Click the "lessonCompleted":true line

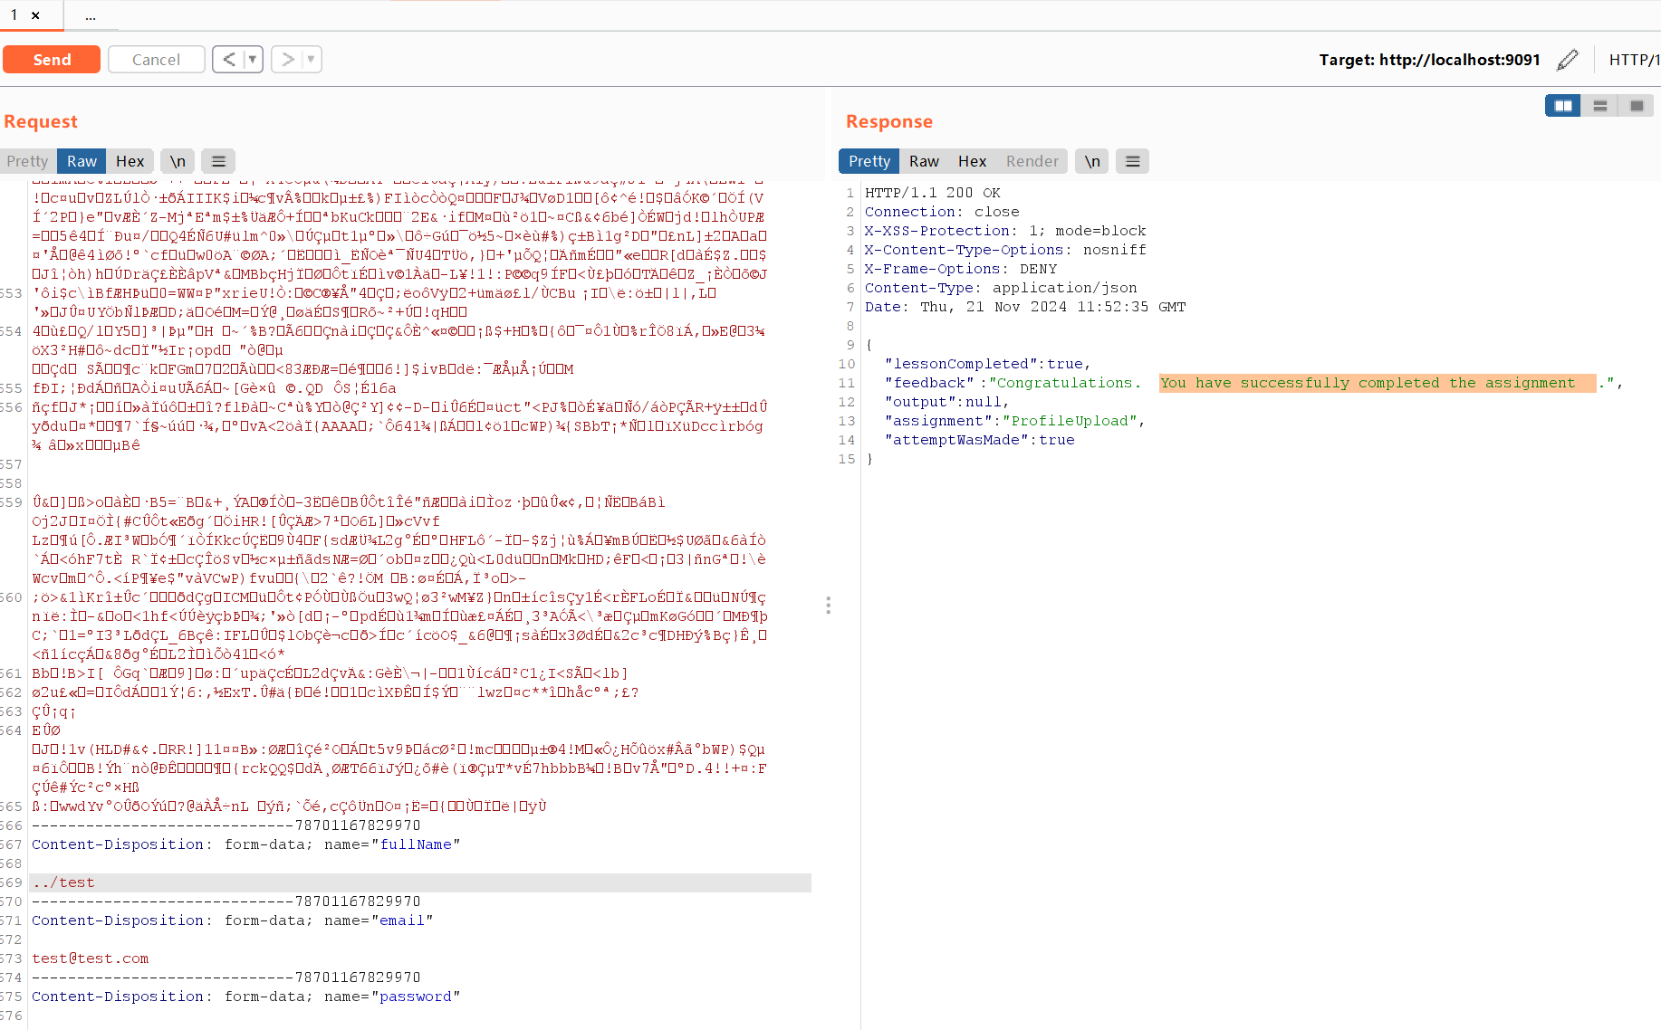click(988, 364)
